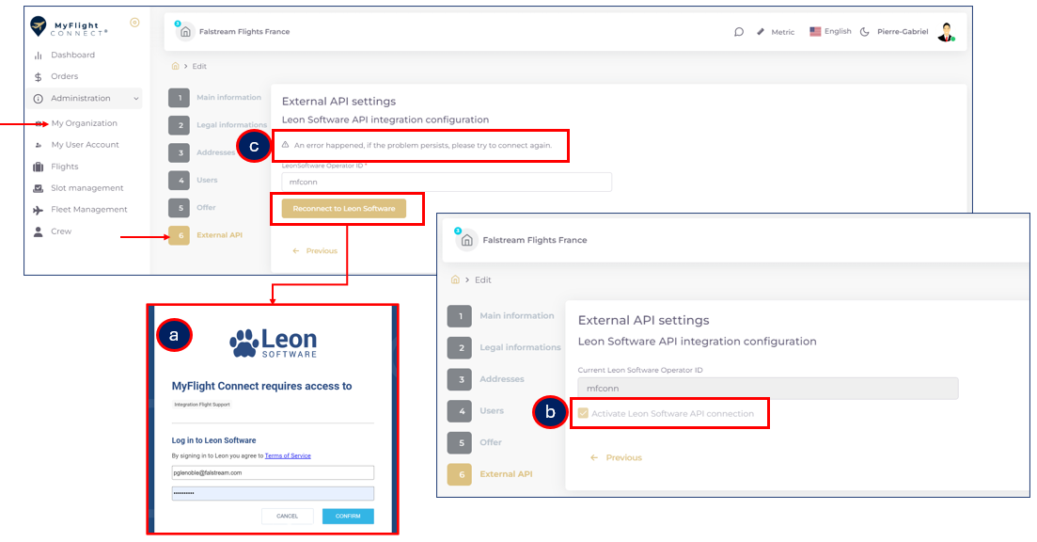Select My Organization submenu item

(84, 123)
